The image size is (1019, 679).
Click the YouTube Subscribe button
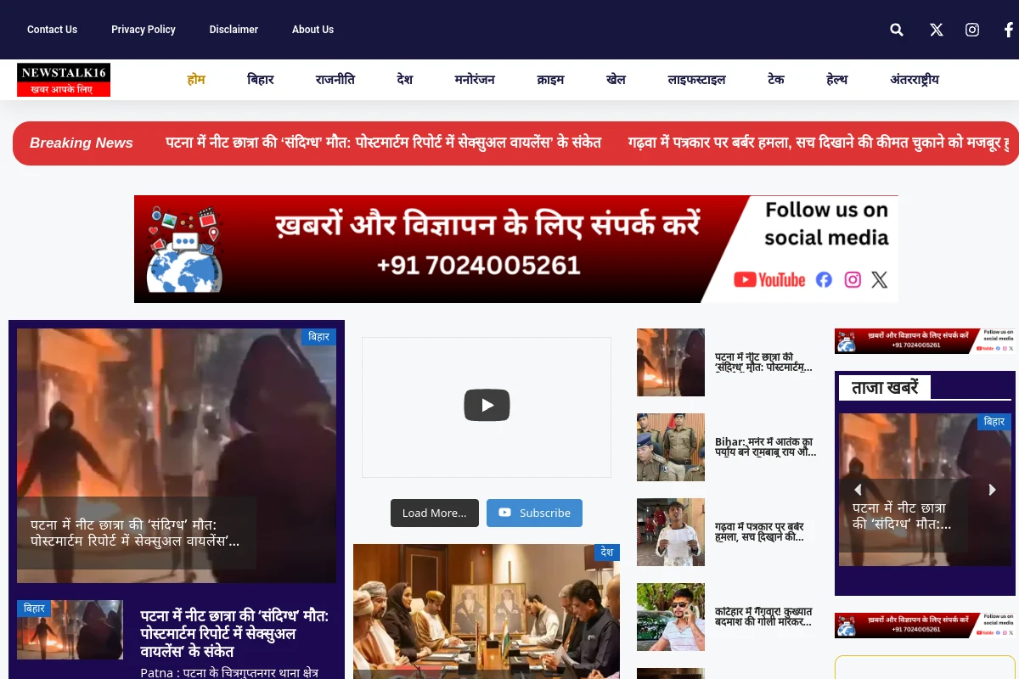pos(534,513)
